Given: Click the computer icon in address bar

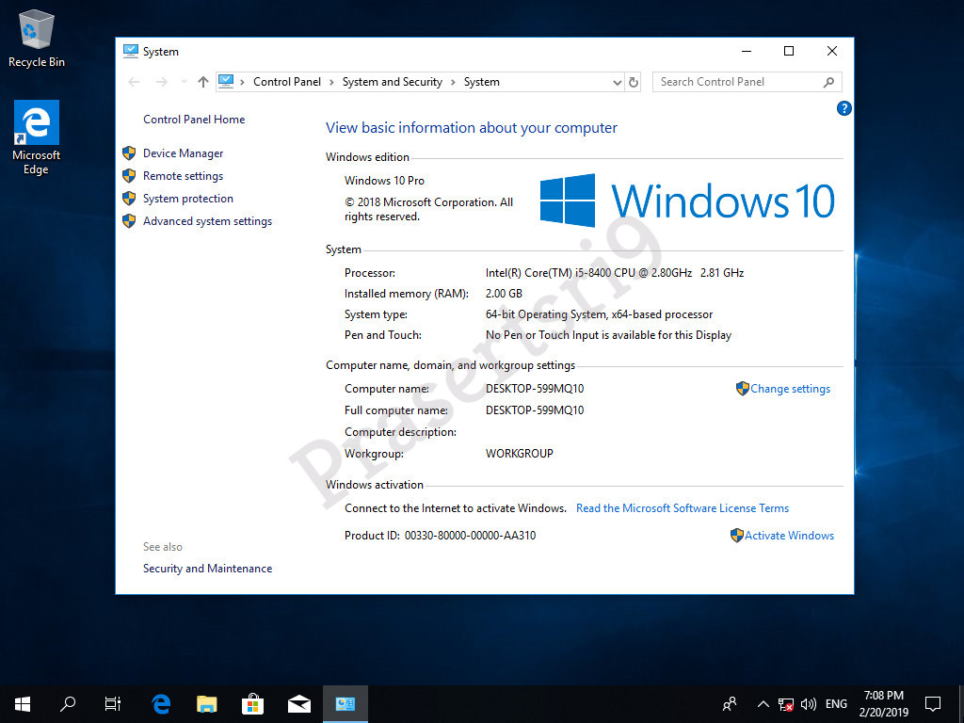Looking at the screenshot, I should pyautogui.click(x=226, y=82).
